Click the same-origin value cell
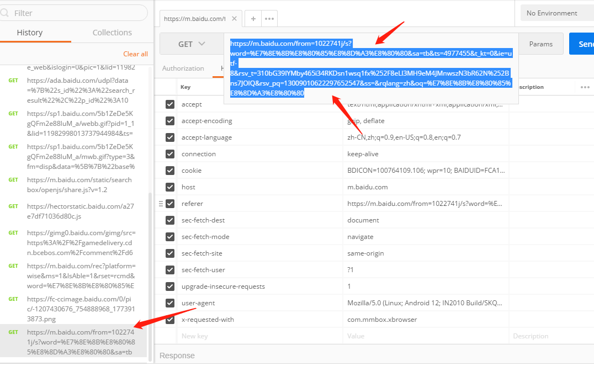This screenshot has height=366, width=594. (x=426, y=253)
